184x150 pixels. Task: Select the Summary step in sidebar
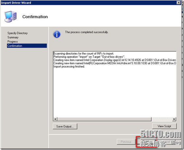[x=13, y=37]
